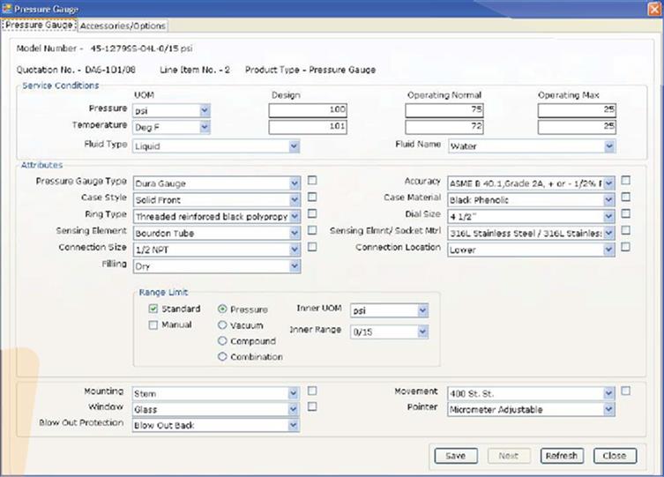Click the Pressure Operating Normal field
This screenshot has height=477, width=664.
[x=444, y=110]
